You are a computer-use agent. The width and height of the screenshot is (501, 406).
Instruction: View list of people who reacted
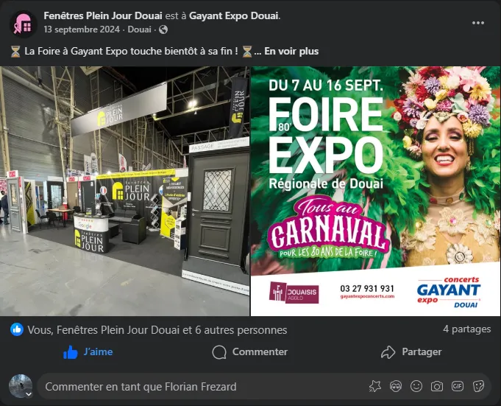pyautogui.click(x=157, y=330)
